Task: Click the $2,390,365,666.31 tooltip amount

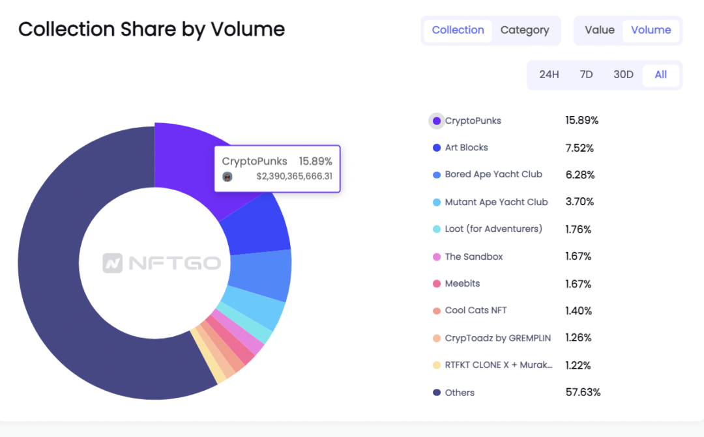Action: (x=294, y=176)
